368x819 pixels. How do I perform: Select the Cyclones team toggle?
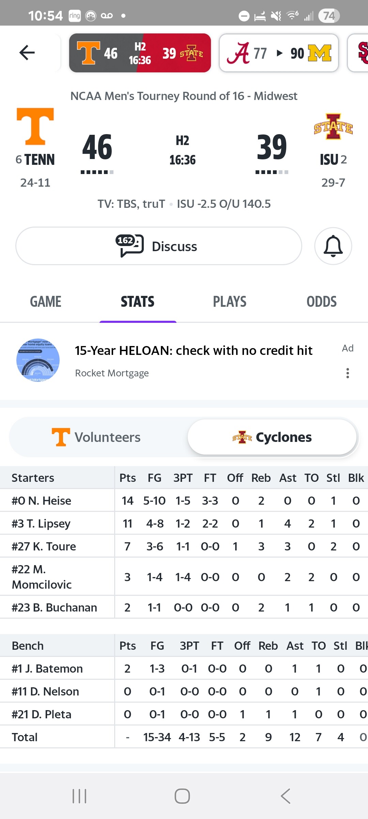point(272,437)
